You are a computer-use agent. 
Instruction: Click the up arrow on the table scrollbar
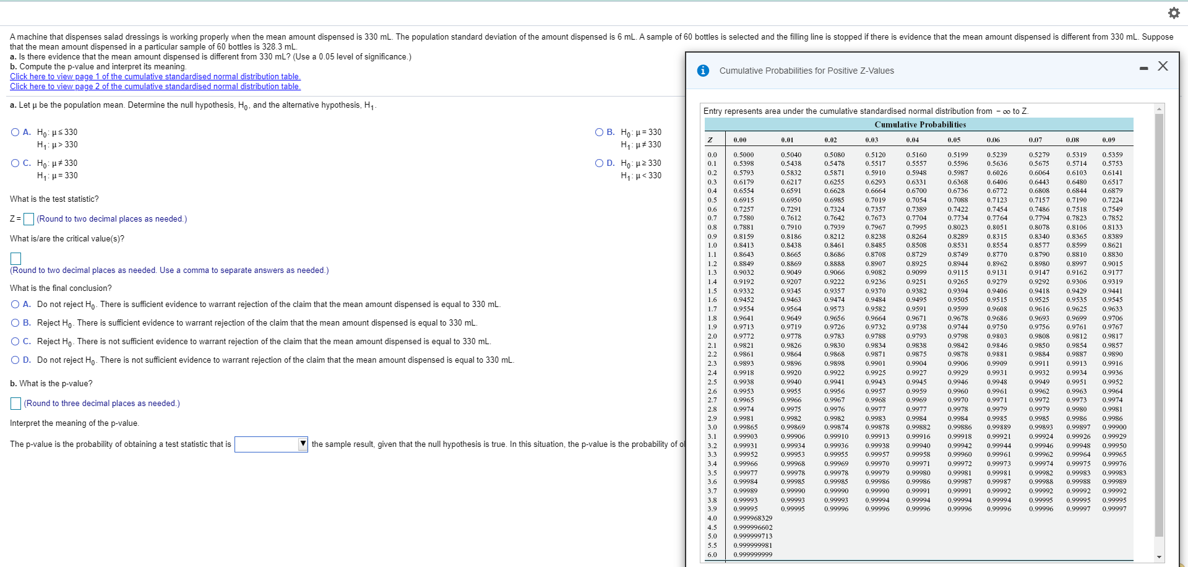click(x=1159, y=108)
